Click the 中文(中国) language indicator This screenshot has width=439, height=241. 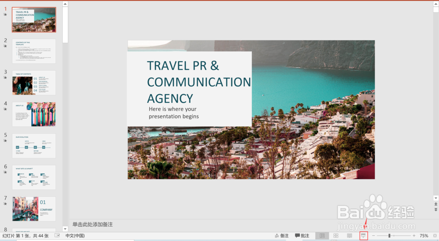(75, 236)
